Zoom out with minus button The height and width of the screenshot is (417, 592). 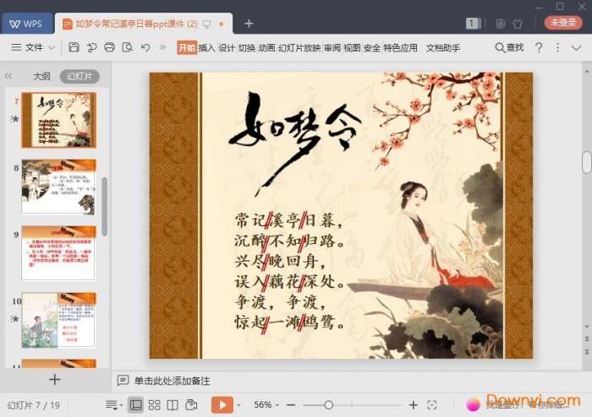click(291, 405)
